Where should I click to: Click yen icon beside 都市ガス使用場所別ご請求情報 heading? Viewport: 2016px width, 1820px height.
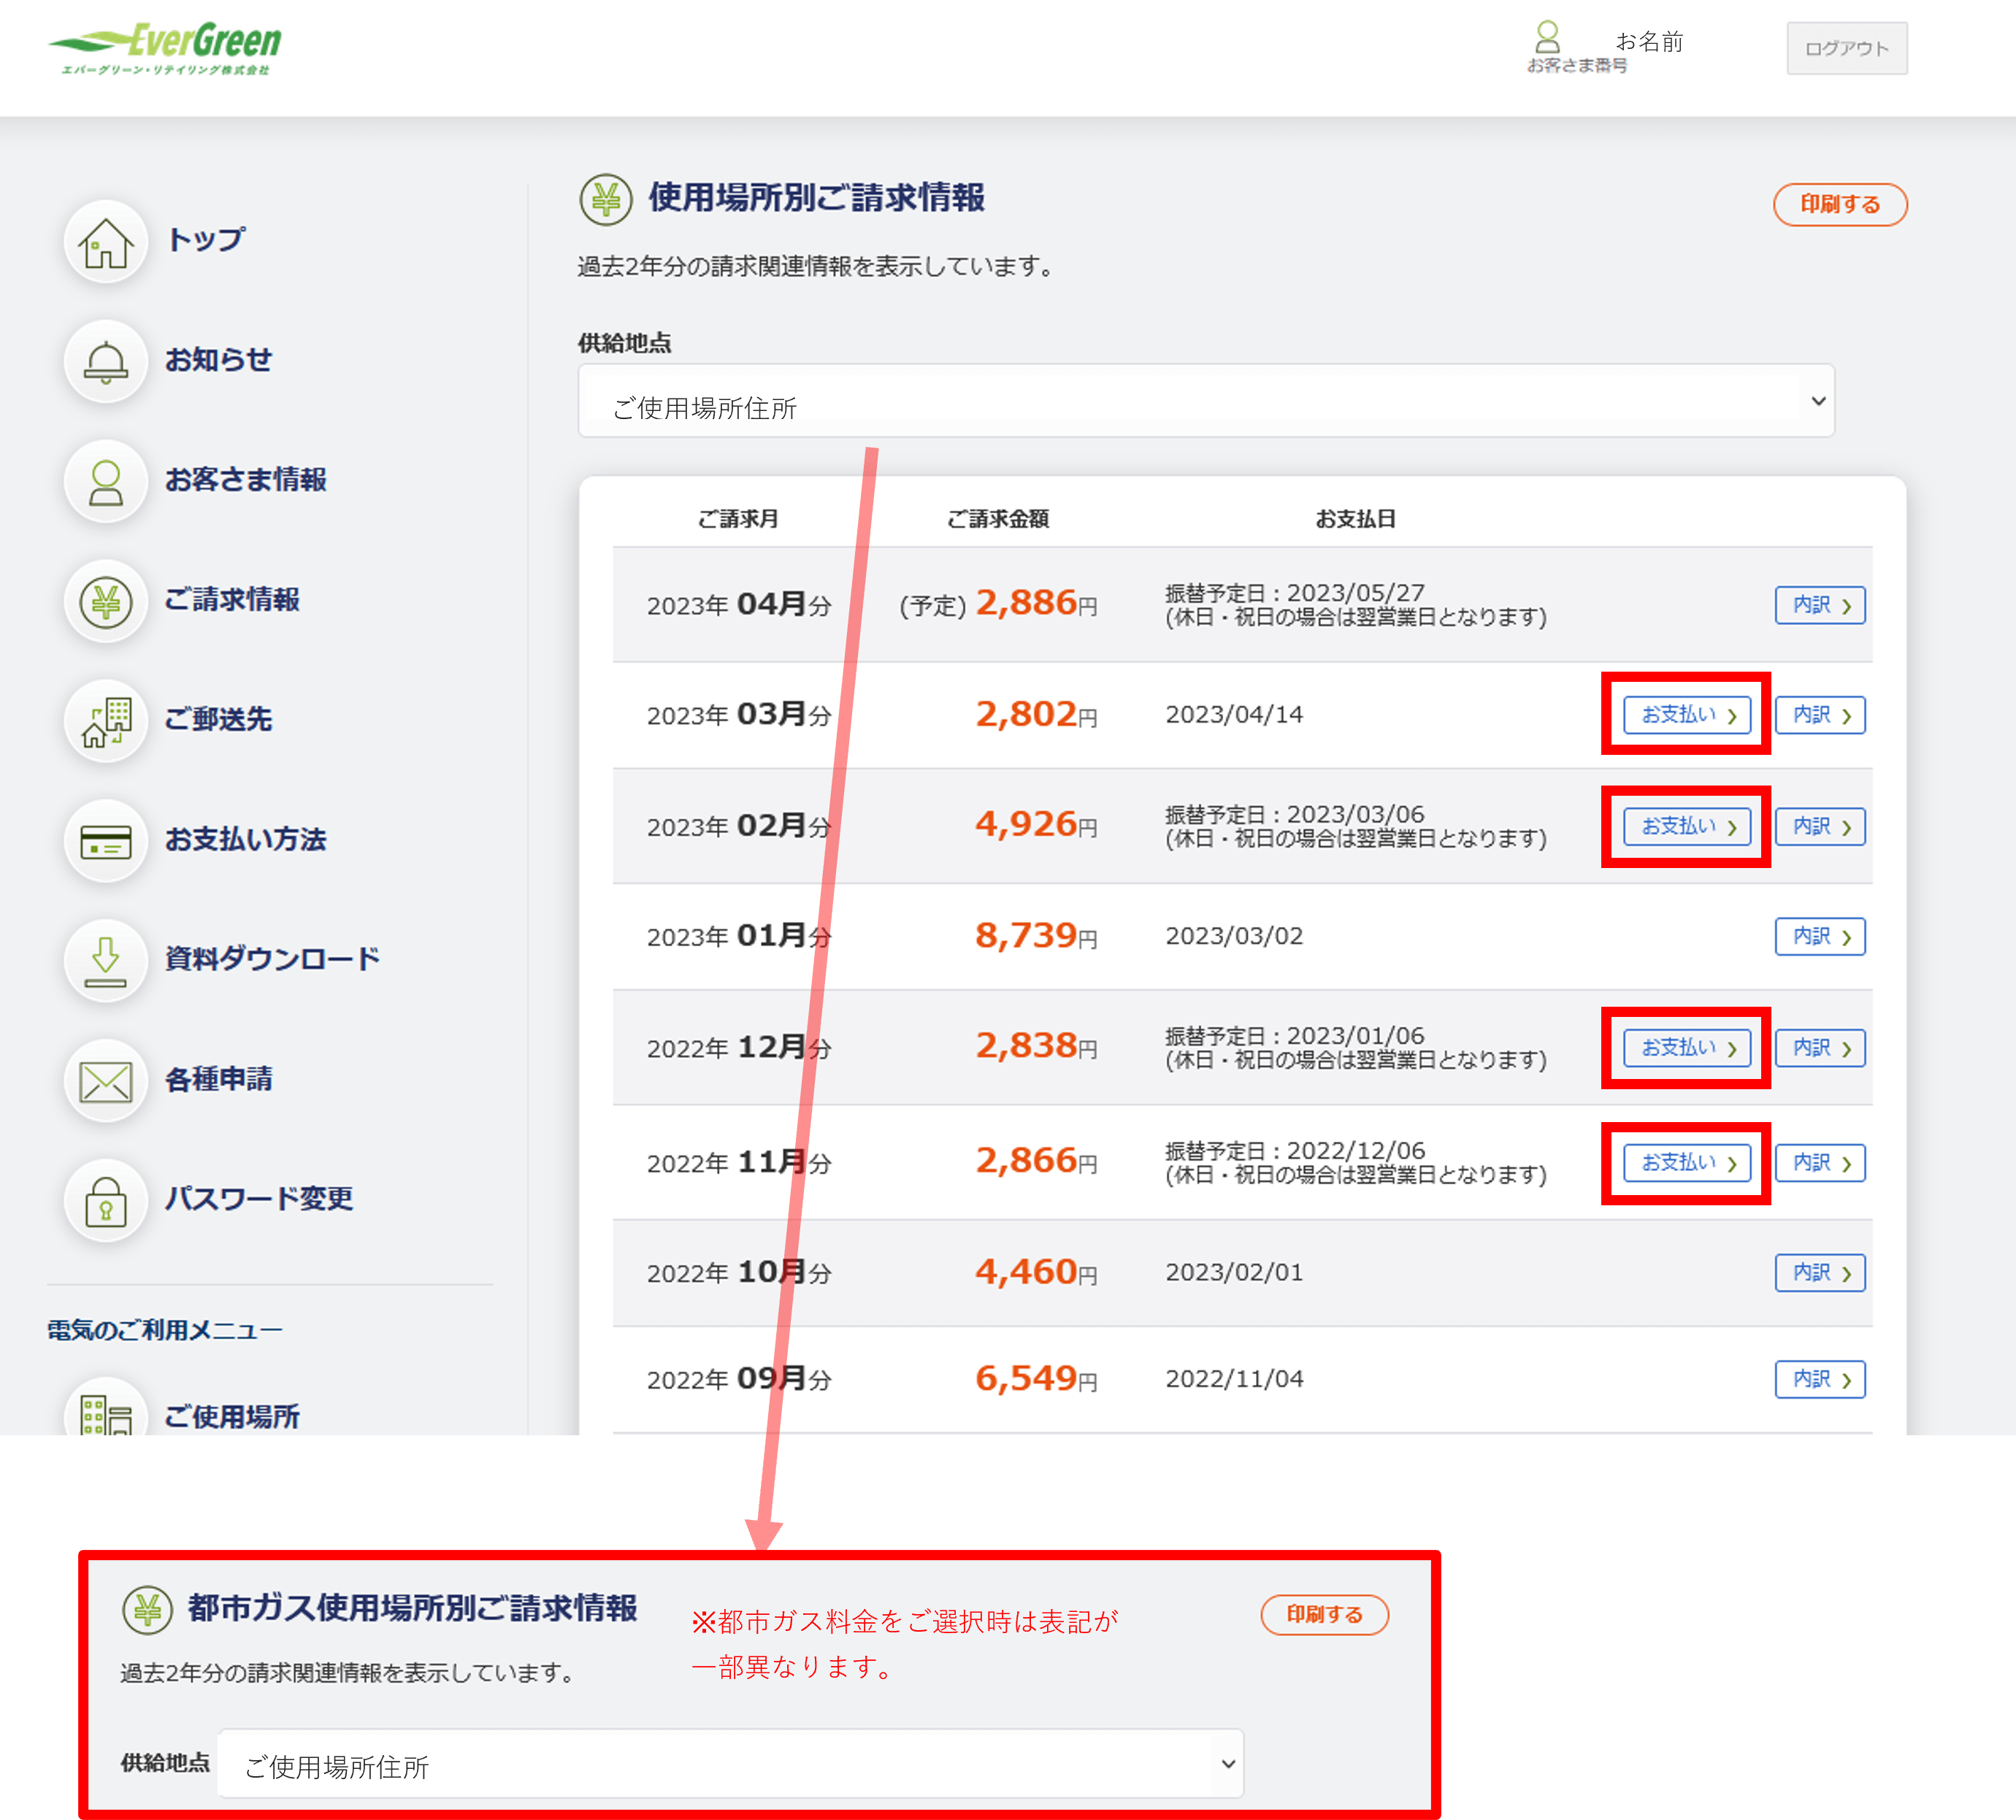click(x=148, y=1609)
